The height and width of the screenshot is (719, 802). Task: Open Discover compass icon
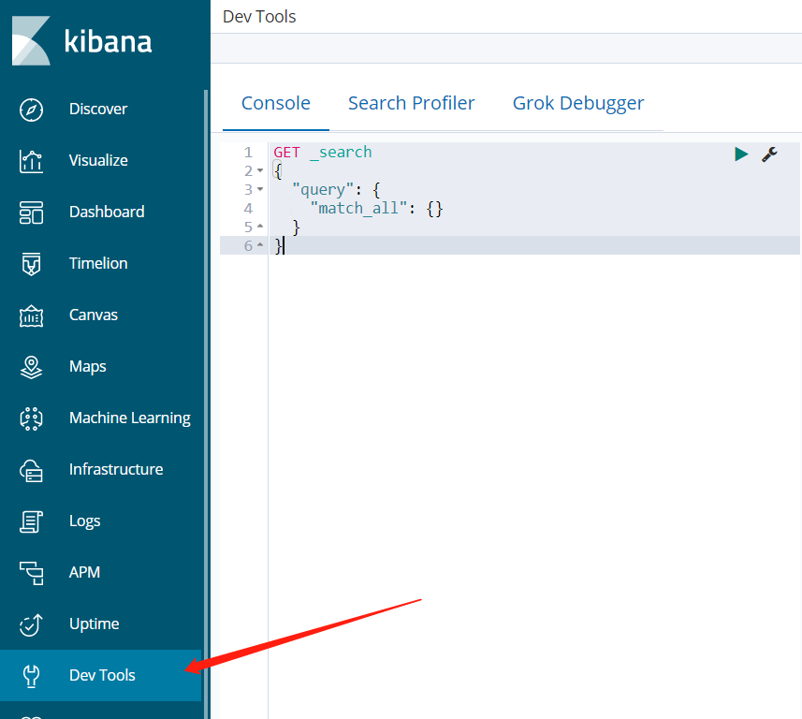[31, 110]
